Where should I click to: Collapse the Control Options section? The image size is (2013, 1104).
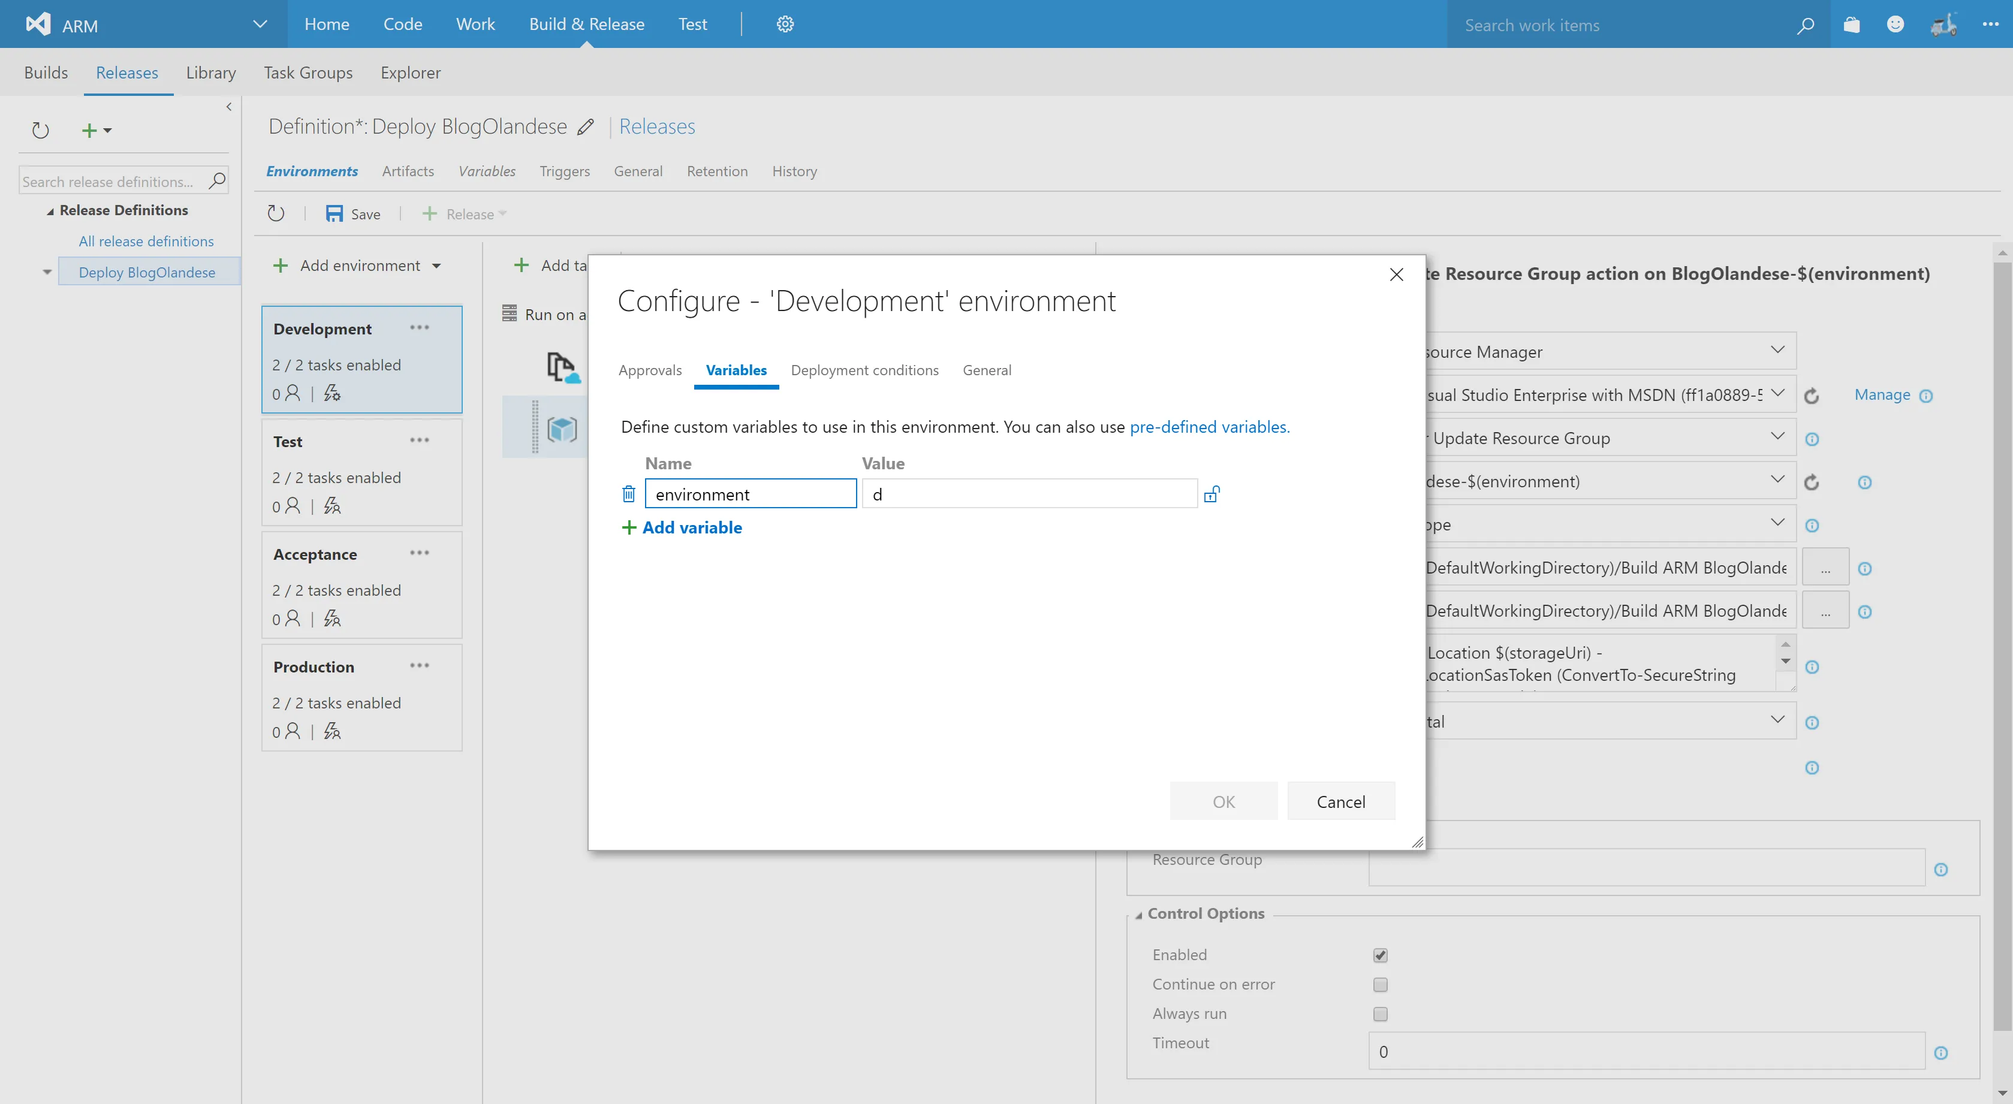1138,915
